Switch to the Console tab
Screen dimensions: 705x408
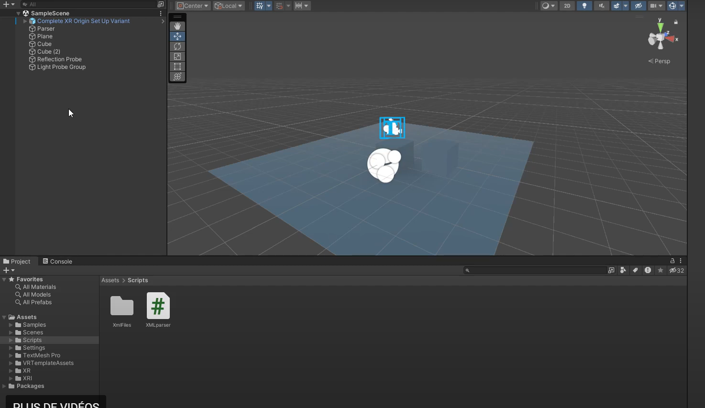[57, 262]
